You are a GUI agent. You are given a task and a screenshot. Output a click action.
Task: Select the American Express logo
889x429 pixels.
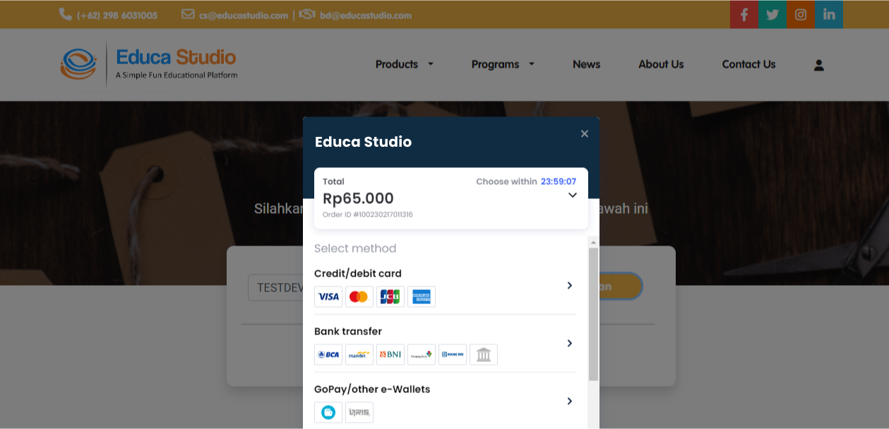tap(422, 297)
